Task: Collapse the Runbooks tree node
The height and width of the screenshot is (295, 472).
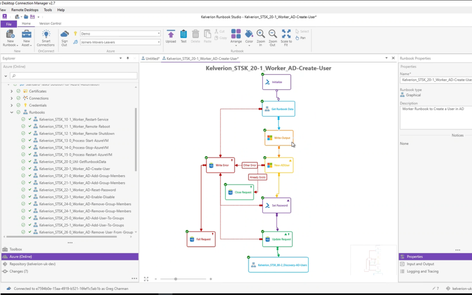Action: tap(11, 112)
